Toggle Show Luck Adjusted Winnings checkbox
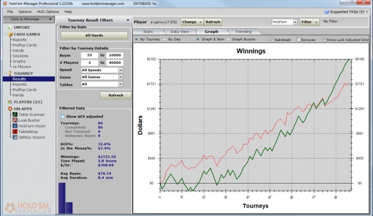 click(x=323, y=39)
